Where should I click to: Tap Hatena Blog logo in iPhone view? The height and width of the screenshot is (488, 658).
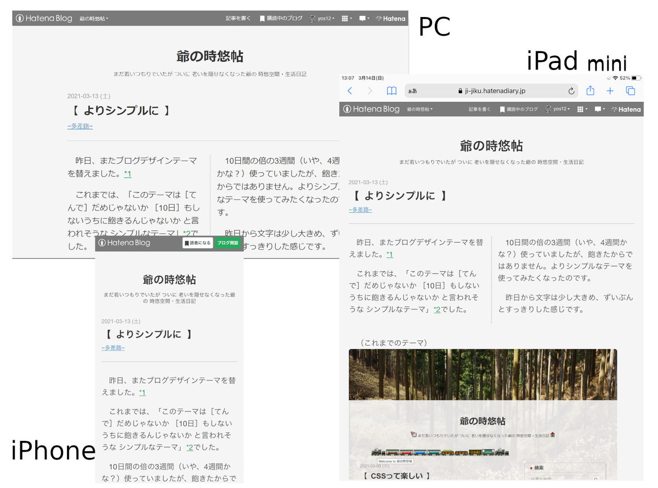(x=124, y=243)
